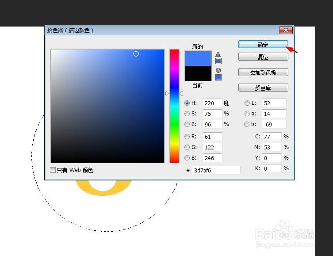Click the current black color preview
The height and width of the screenshot is (256, 333).
click(x=198, y=73)
